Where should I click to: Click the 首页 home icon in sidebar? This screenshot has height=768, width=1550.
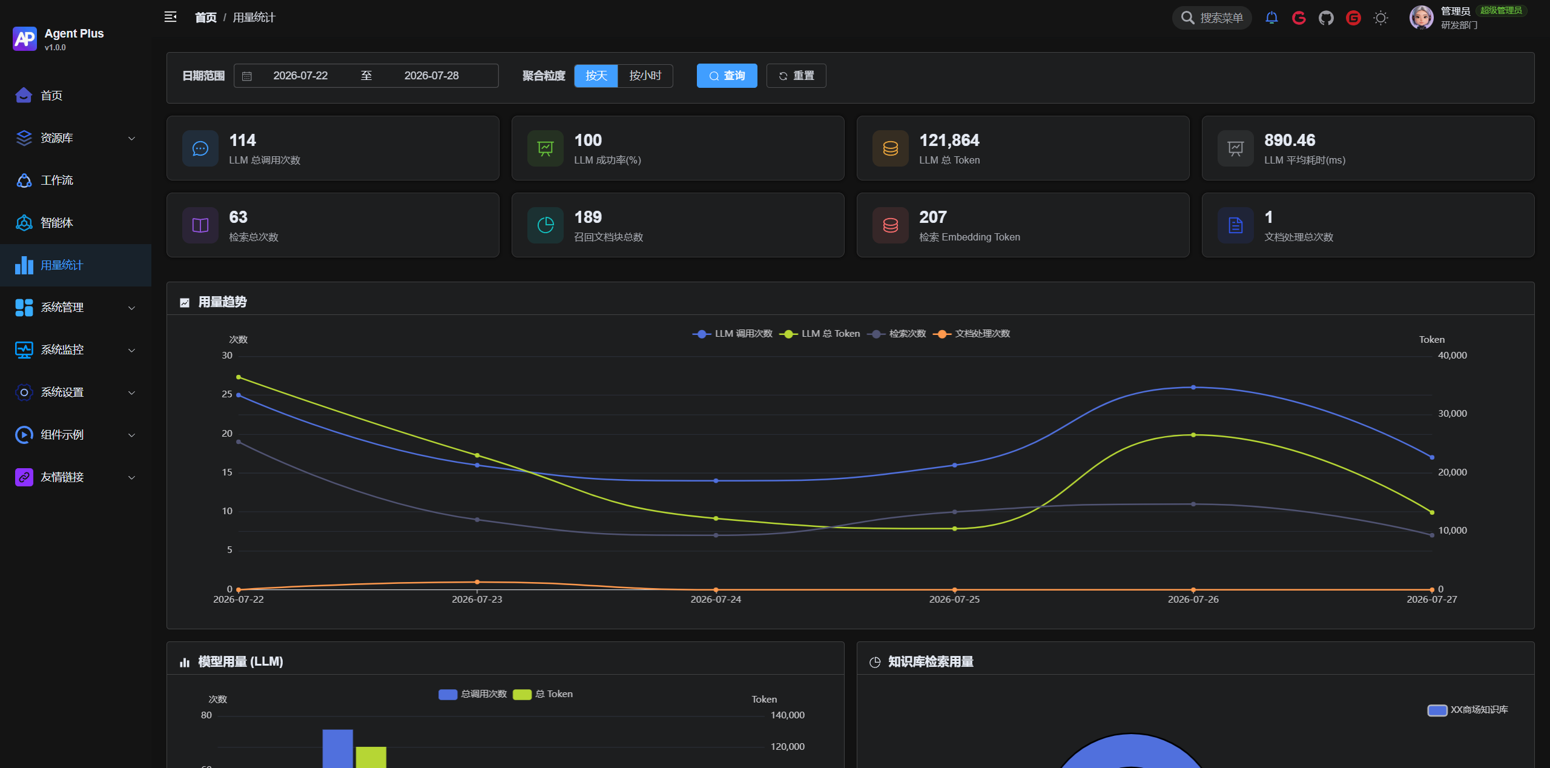(24, 96)
